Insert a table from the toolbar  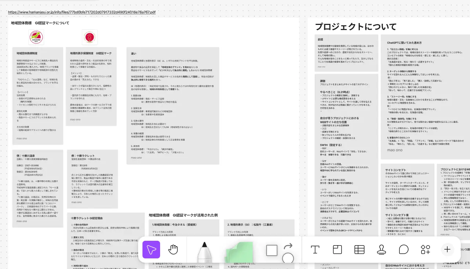359,250
